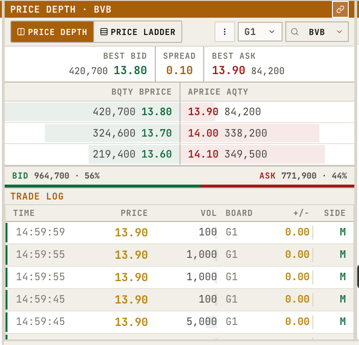Select ask row 14.10 with 349,500
This screenshot has height=345, width=359.
point(267,154)
